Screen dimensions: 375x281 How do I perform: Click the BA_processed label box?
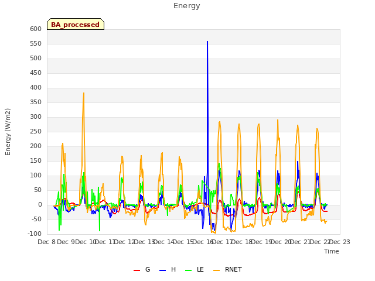tap(76, 24)
